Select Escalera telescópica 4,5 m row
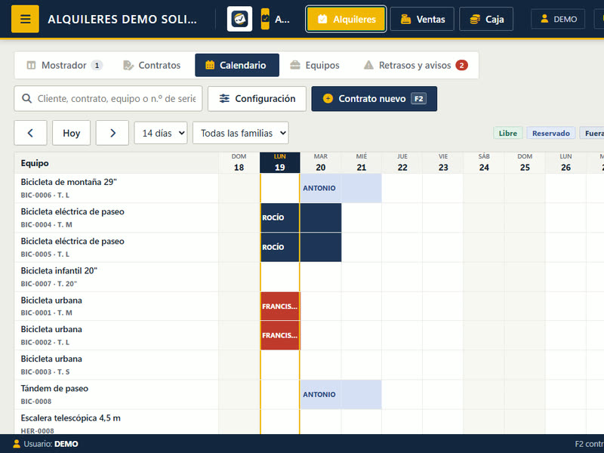Image resolution: width=604 pixels, height=453 pixels. (116, 422)
